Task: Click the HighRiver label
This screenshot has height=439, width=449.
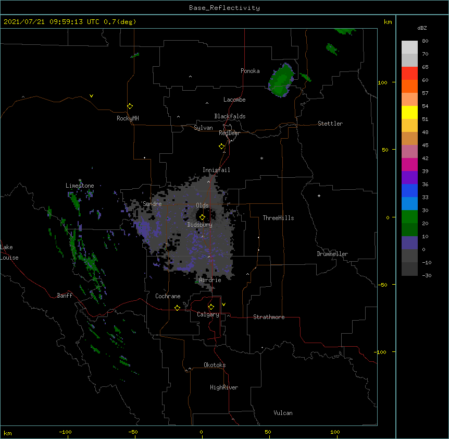Action: tap(224, 387)
